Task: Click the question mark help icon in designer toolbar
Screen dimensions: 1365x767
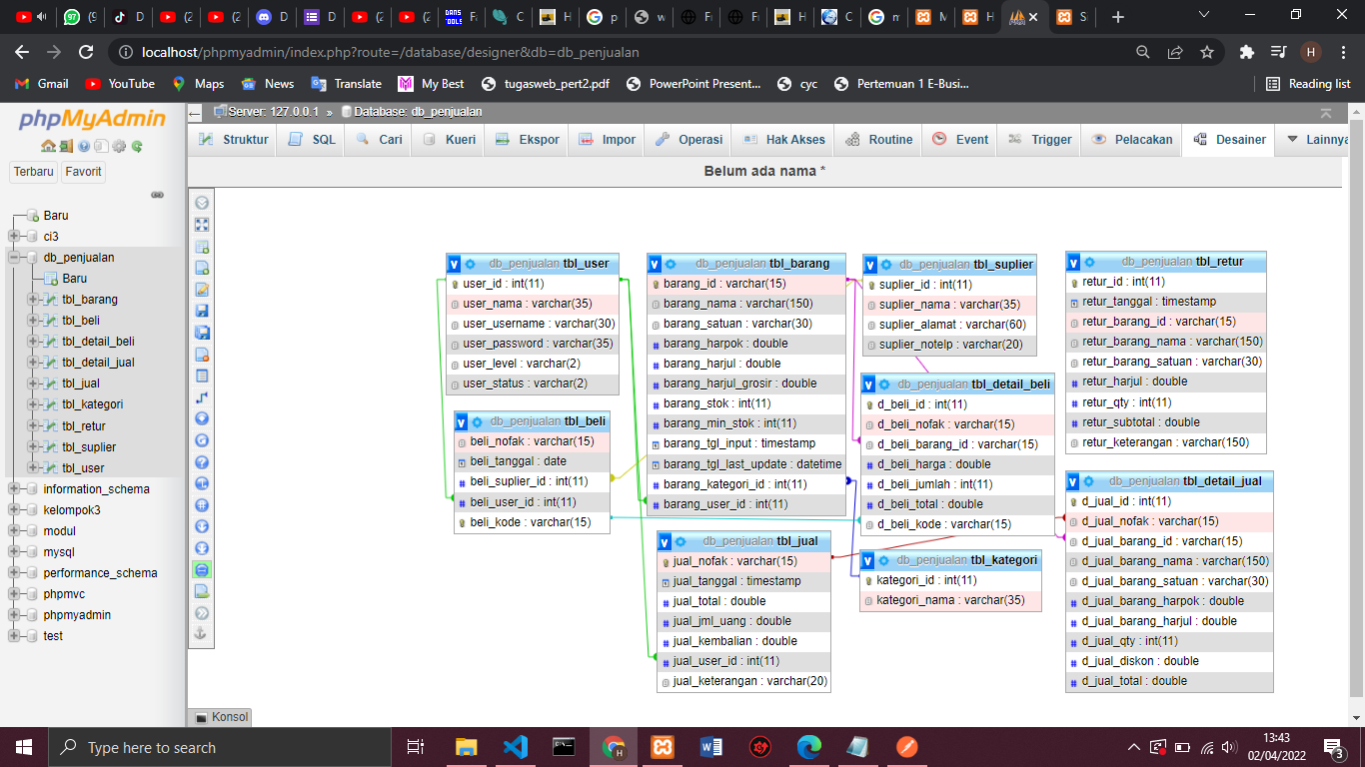Action: (x=202, y=462)
